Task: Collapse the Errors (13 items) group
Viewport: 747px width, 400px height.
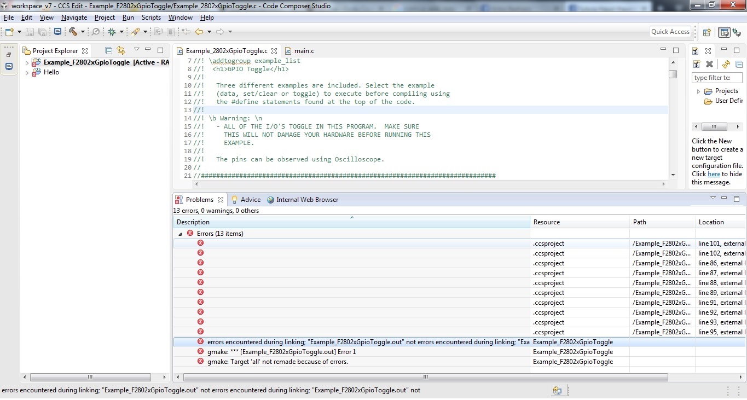Action: [181, 233]
